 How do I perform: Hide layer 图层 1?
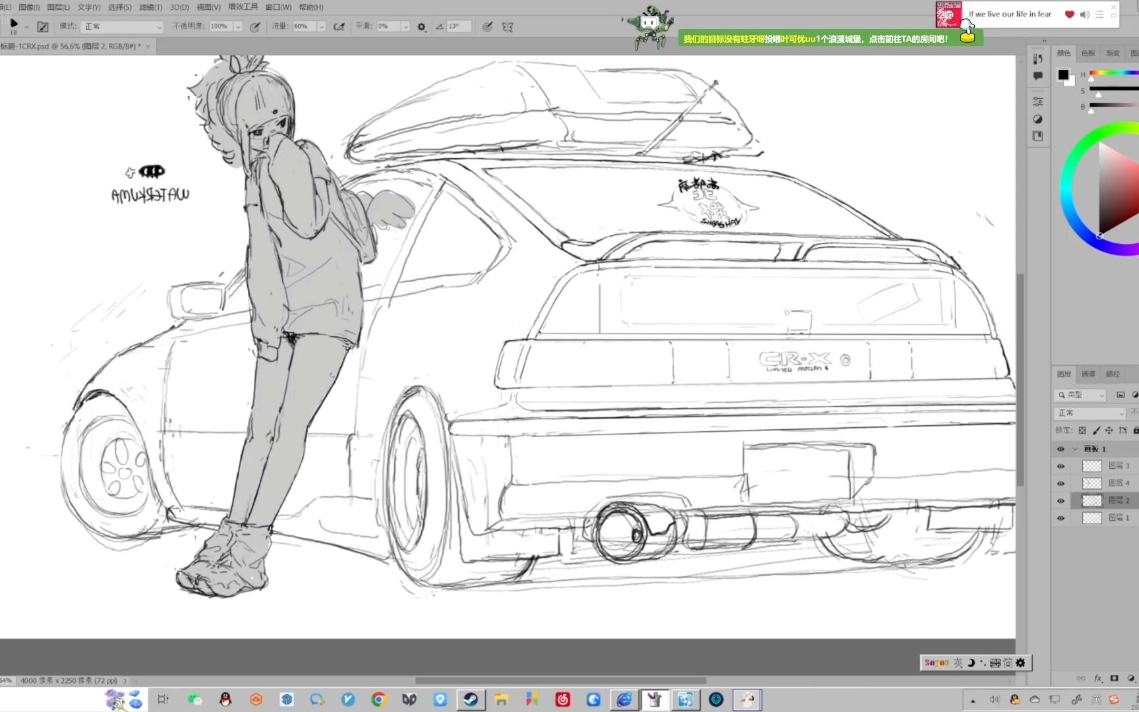pyautogui.click(x=1061, y=518)
